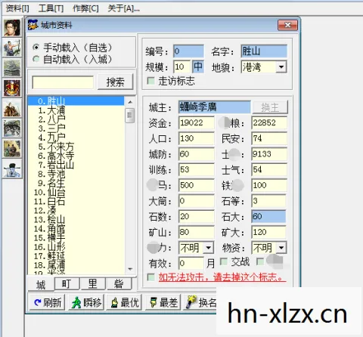Focus the search text field
The image size is (363, 337).
(x=63, y=82)
